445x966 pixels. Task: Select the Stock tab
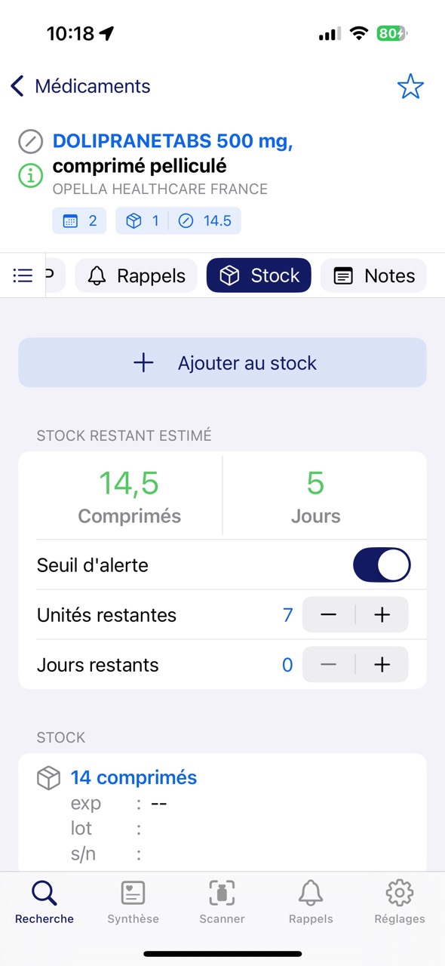[x=259, y=275]
